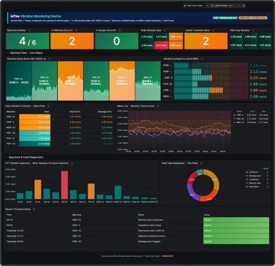Screen dimensions: 275x266
Task: Open info icon for Peak Vibration Now
Action: [165, 30]
